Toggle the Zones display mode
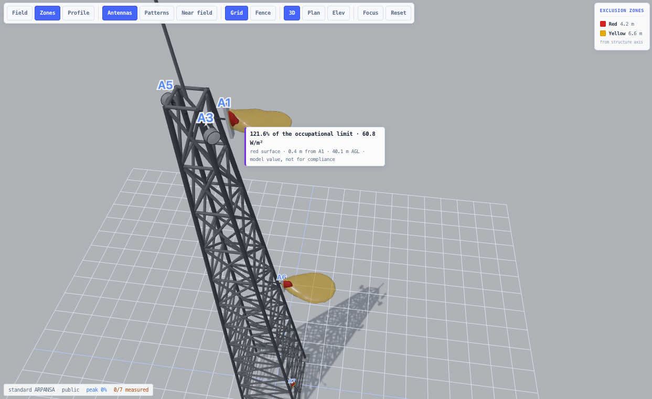Viewport: 652px width, 399px height. (x=47, y=13)
